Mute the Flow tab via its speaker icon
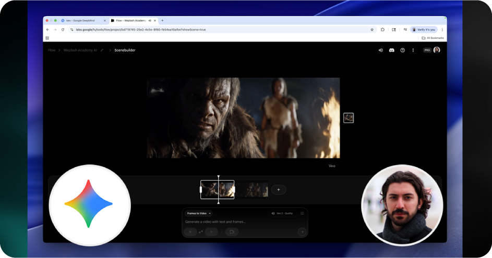This screenshot has width=492, height=258. pos(150,21)
